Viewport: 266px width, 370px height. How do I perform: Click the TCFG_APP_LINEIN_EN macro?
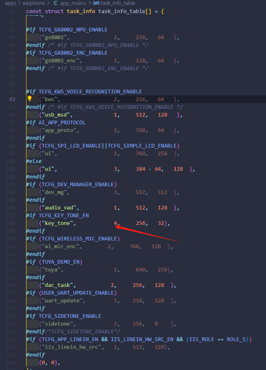tap(70, 339)
